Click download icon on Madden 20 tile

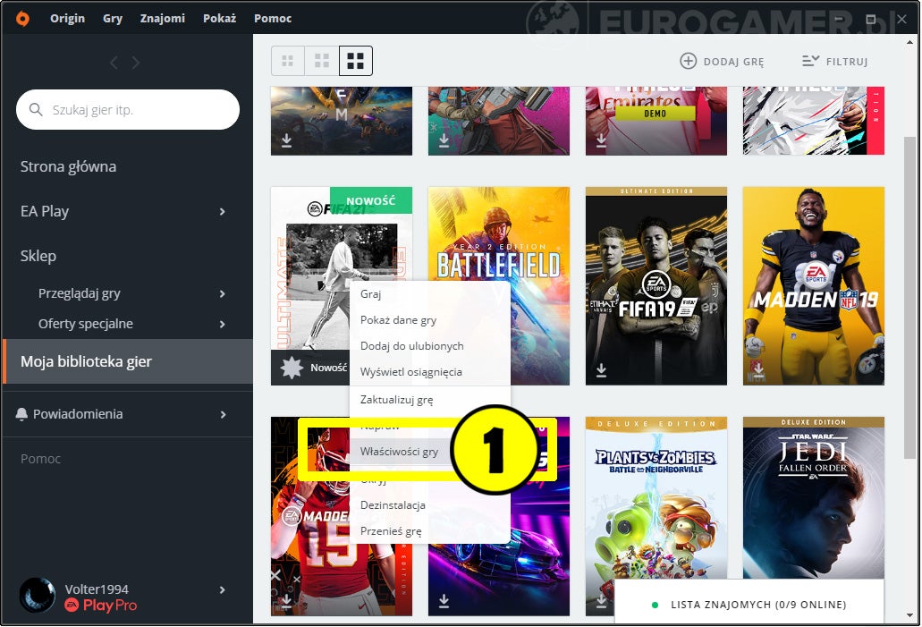286,600
